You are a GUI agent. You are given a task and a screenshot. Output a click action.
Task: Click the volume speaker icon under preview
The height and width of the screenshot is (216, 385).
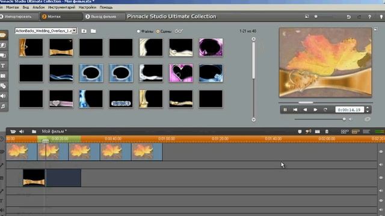point(351,119)
